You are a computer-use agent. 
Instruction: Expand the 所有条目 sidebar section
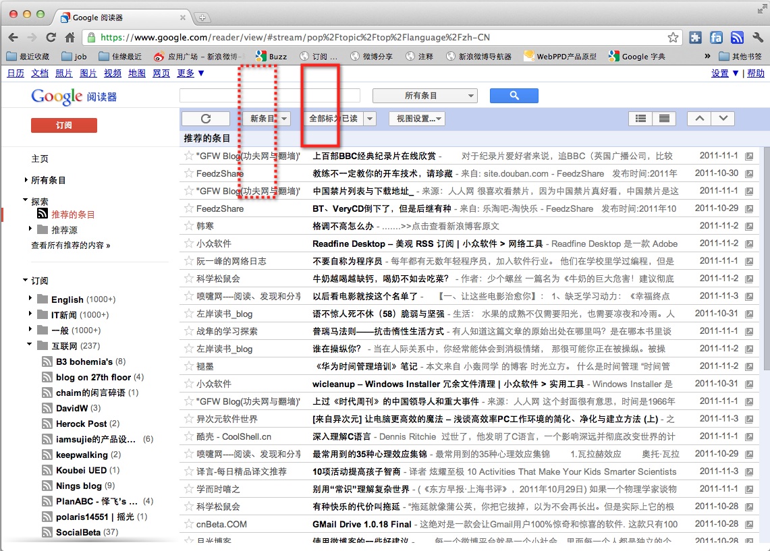(x=26, y=180)
